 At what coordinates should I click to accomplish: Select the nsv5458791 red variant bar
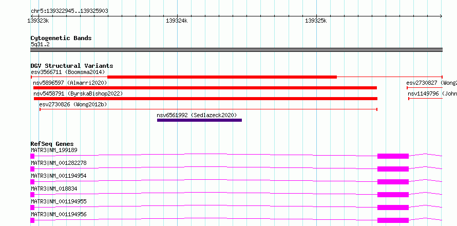205,99
